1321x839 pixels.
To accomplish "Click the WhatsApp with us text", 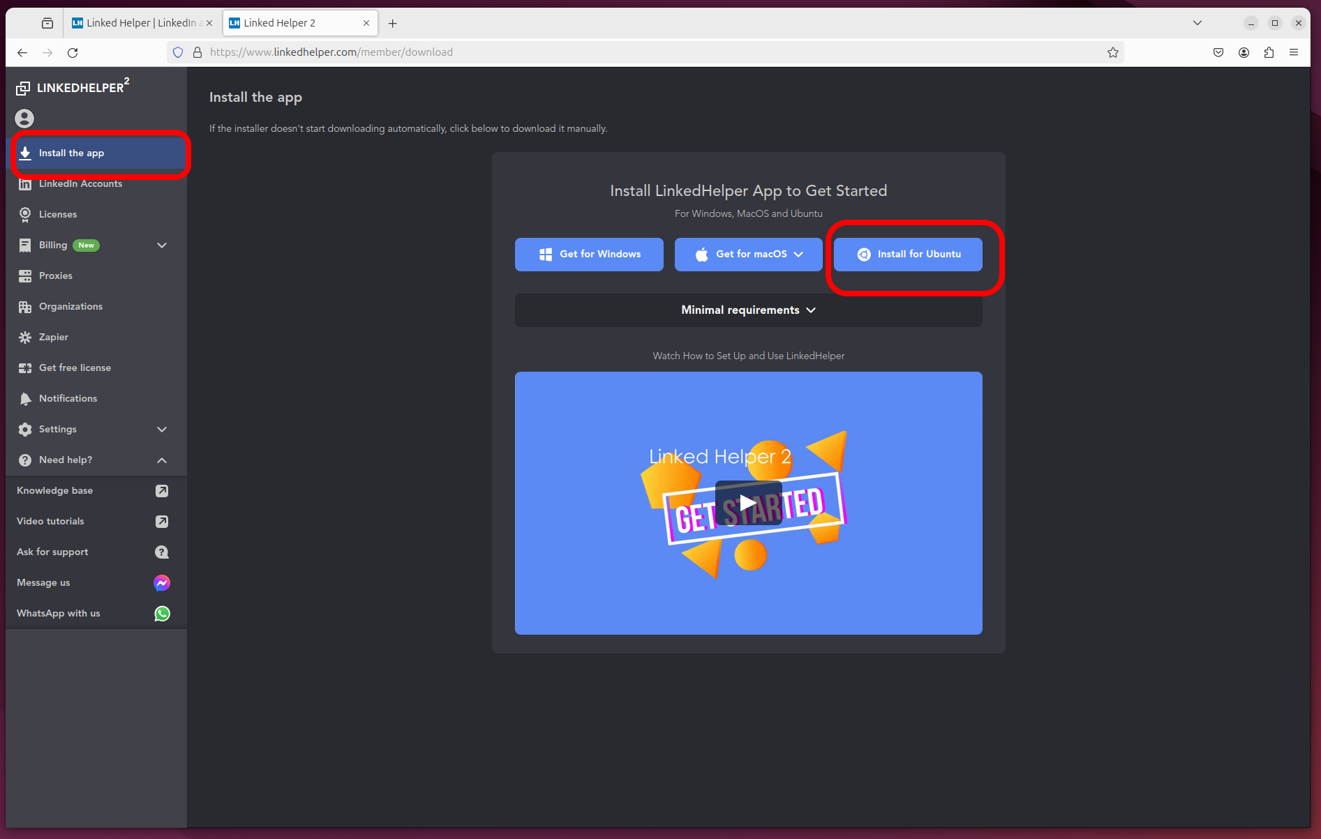I will 59,614.
